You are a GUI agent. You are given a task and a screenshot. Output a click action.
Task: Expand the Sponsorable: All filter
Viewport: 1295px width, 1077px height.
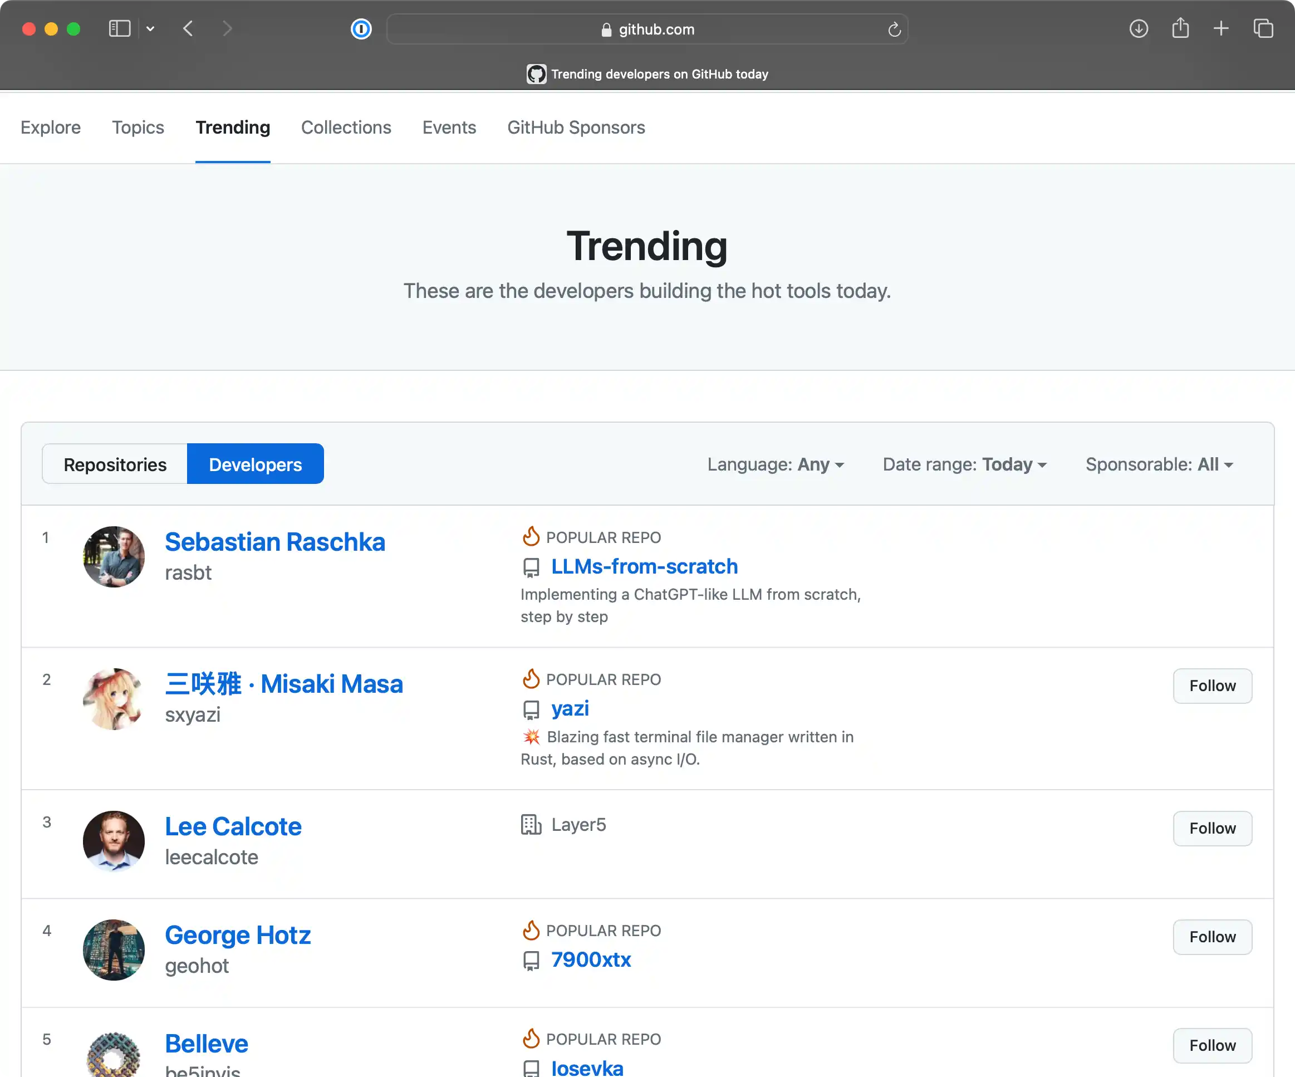pos(1159,464)
